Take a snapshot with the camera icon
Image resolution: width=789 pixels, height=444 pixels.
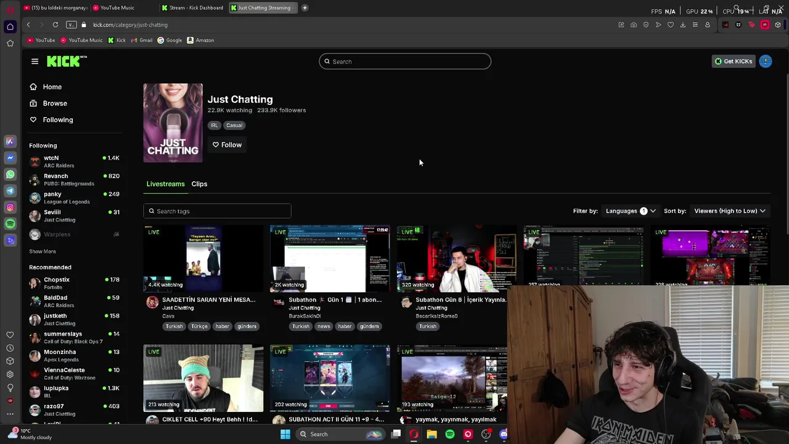634,25
